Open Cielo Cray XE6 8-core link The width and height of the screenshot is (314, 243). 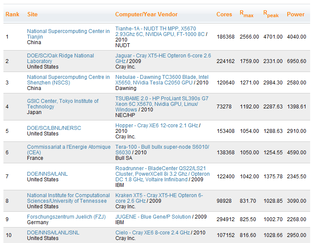point(153,232)
